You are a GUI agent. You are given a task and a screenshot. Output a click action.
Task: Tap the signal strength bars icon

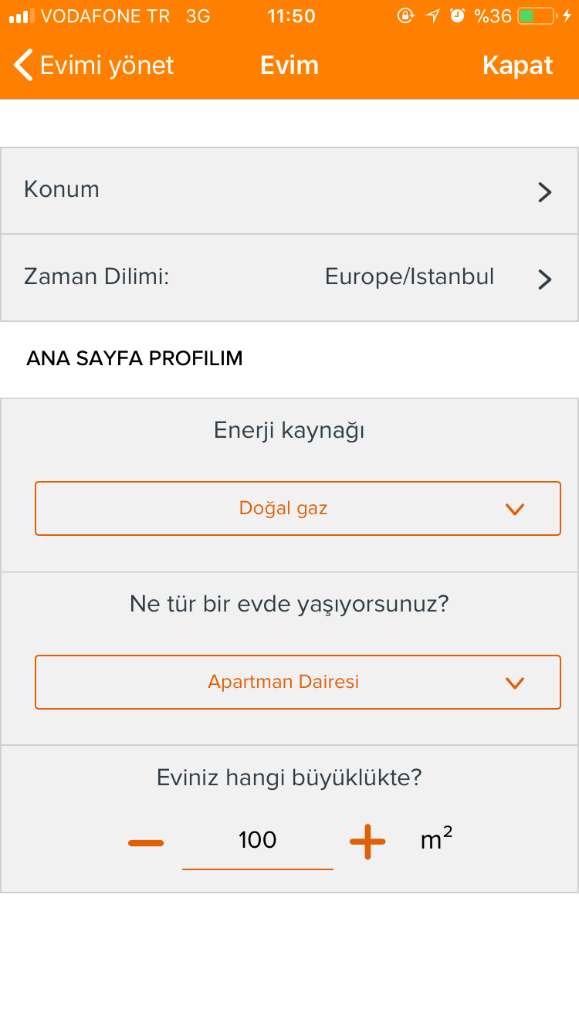(22, 16)
